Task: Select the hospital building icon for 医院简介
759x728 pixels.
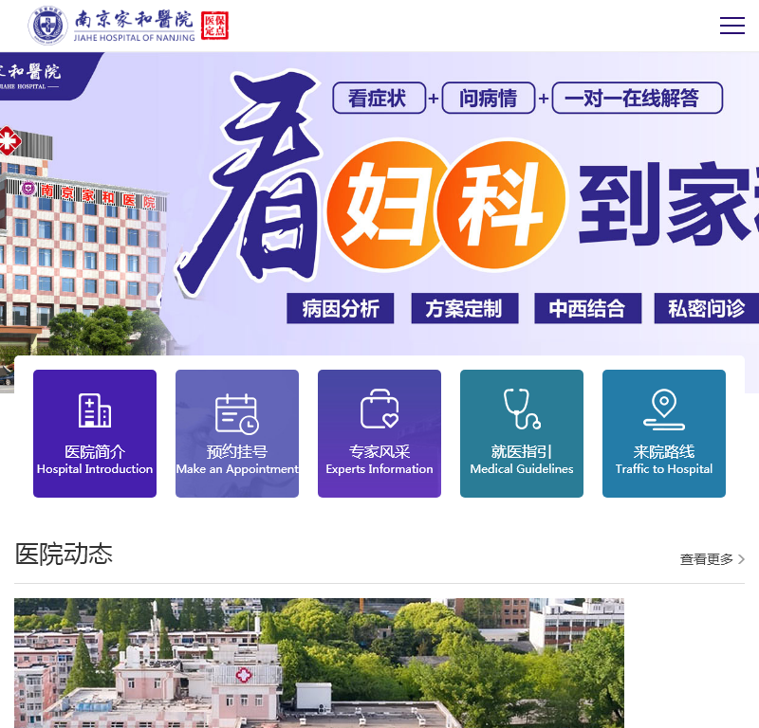Action: [x=94, y=409]
